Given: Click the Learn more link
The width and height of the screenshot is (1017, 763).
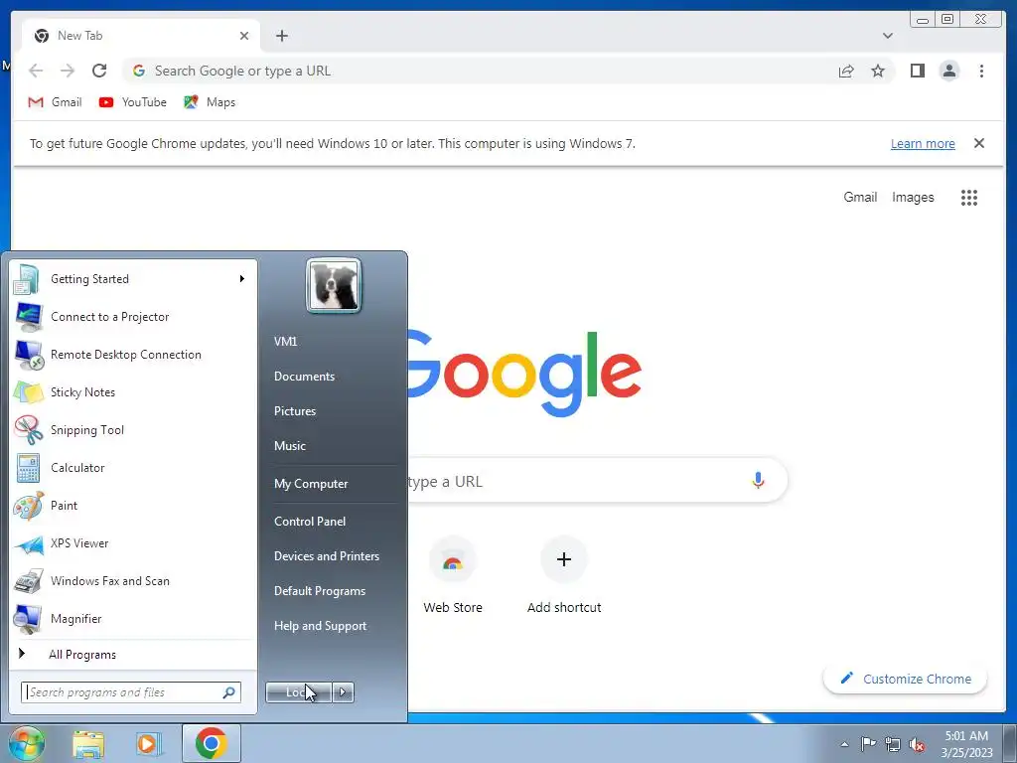Looking at the screenshot, I should tap(923, 143).
